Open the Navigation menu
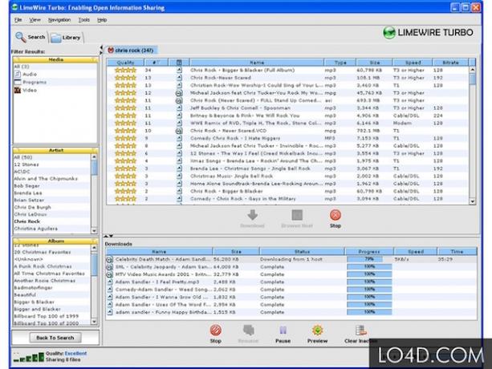Screen dimensions: 492x369 pos(59,20)
